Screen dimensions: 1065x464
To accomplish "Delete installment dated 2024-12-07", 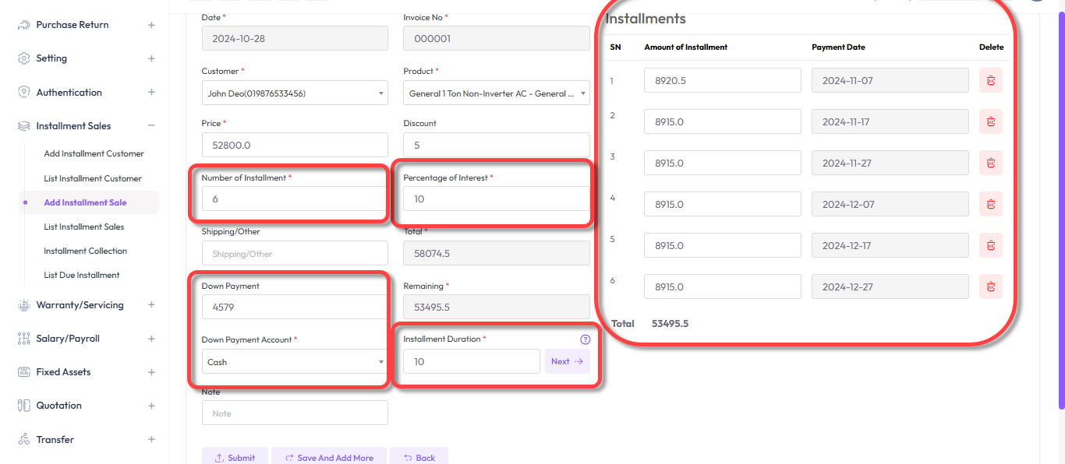I will [990, 204].
